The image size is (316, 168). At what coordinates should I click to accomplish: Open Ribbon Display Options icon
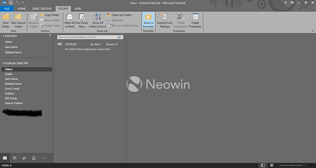(292, 3)
